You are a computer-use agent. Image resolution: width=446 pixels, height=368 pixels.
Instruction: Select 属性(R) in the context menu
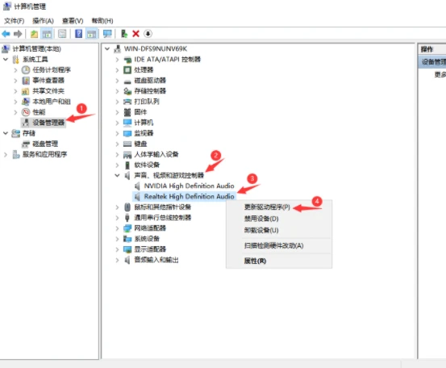(255, 261)
